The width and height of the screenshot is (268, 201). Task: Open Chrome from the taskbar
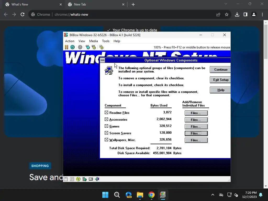coord(152,195)
